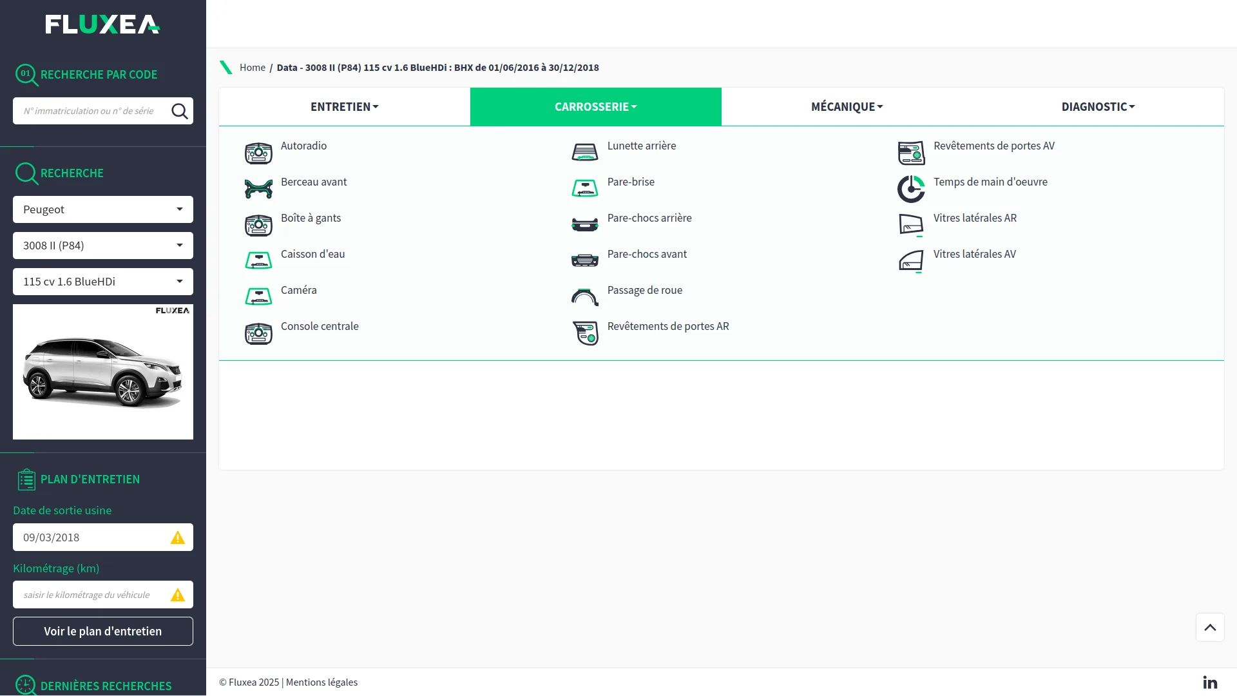Click the Vitres latérales AR window icon
The height and width of the screenshot is (696, 1237).
point(911,225)
